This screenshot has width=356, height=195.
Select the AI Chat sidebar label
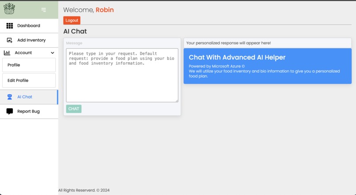pyautogui.click(x=25, y=97)
